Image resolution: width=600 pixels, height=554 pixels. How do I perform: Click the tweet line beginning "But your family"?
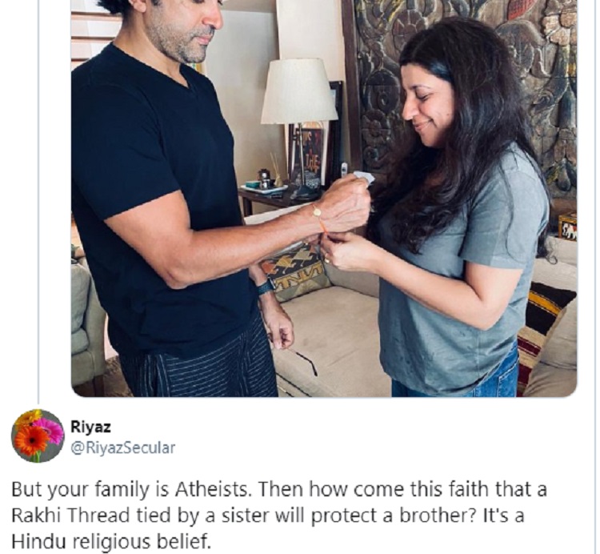(x=279, y=489)
